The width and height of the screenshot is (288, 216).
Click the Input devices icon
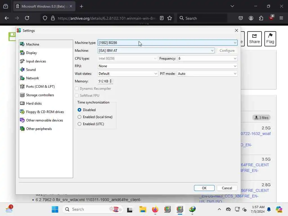(22, 61)
